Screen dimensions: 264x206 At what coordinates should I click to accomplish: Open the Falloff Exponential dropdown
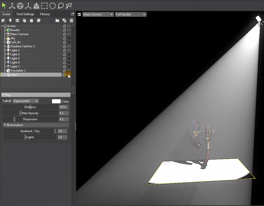[x=26, y=101]
